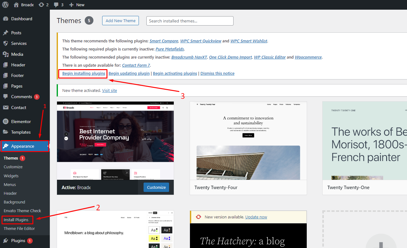Select the Twenty Twenty-Four theme thumbnail

[248, 141]
